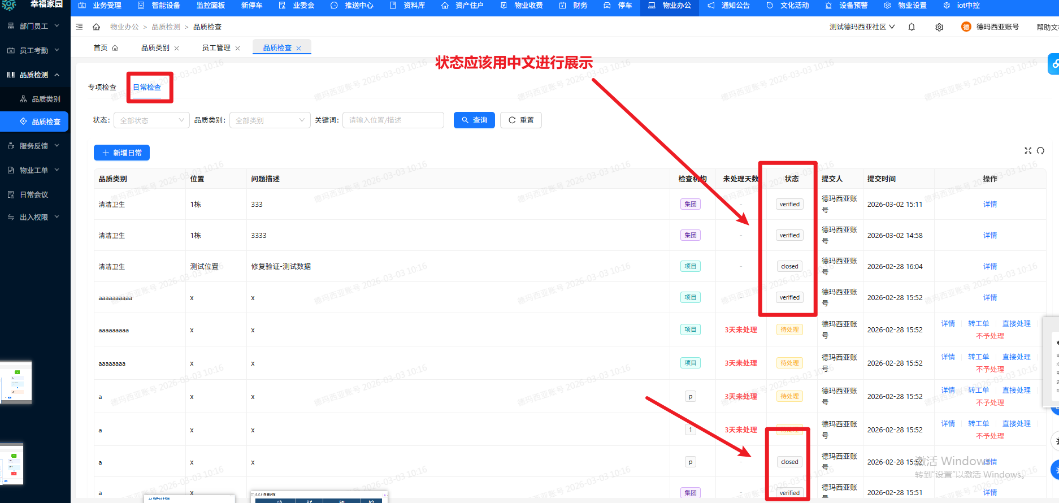1059x503 pixels.
Task: Toggle the sidebar collapse menu icon
Action: point(79,27)
